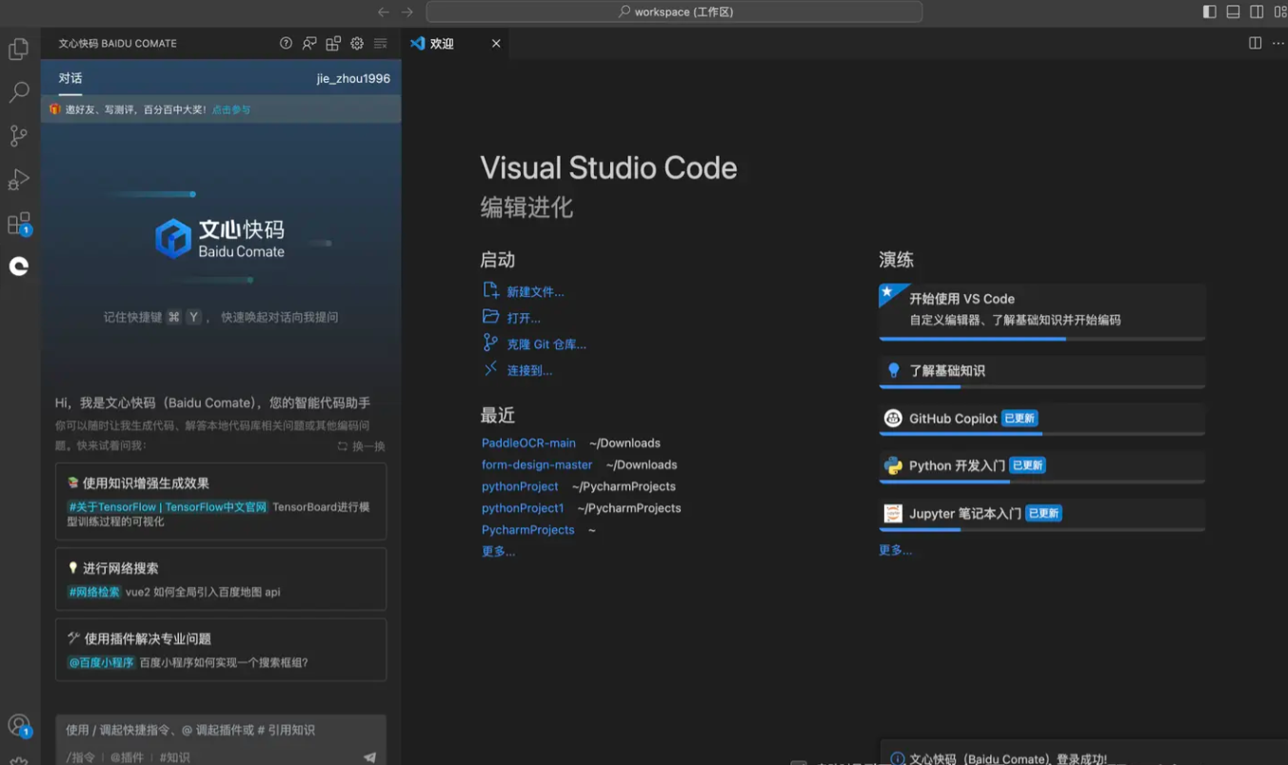This screenshot has height=765, width=1288.
Task: Close the 欢迎 editor tab
Action: 496,44
